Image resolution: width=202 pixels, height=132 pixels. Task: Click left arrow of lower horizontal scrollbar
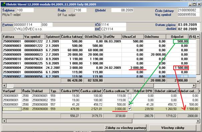[4, 121]
